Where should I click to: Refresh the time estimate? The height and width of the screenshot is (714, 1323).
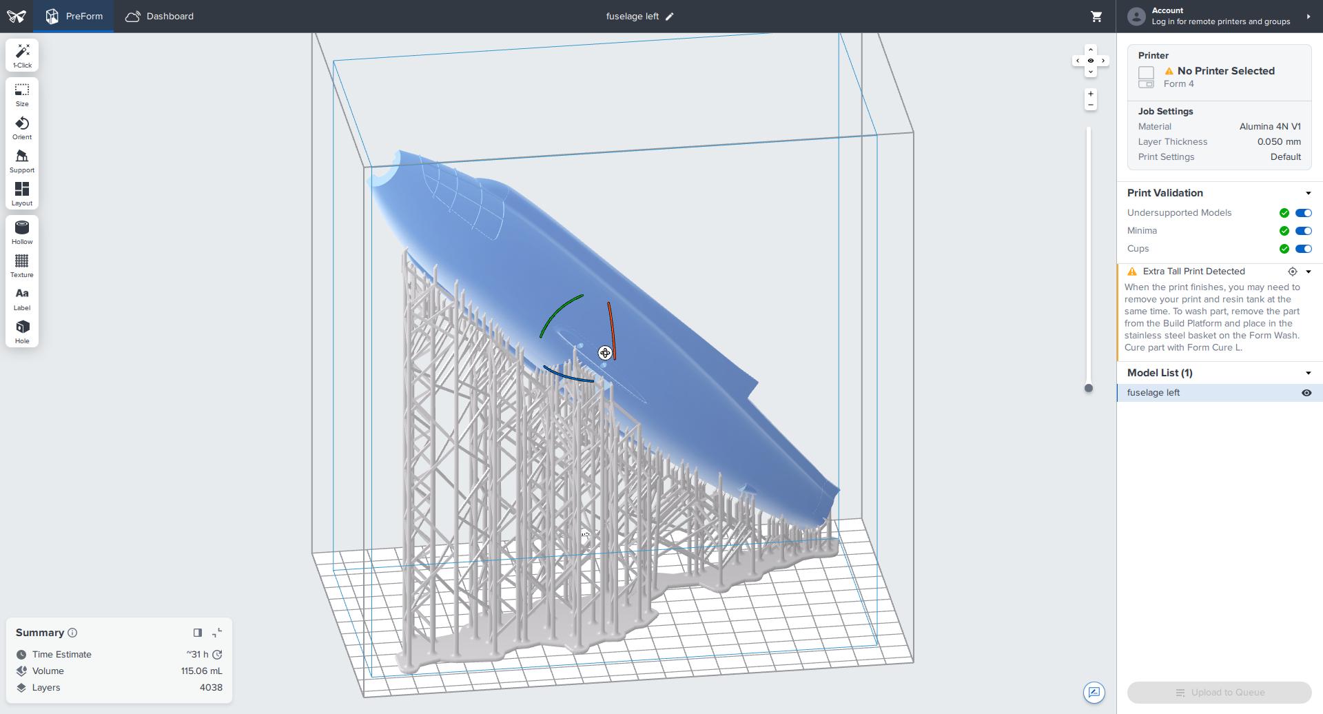coord(217,655)
